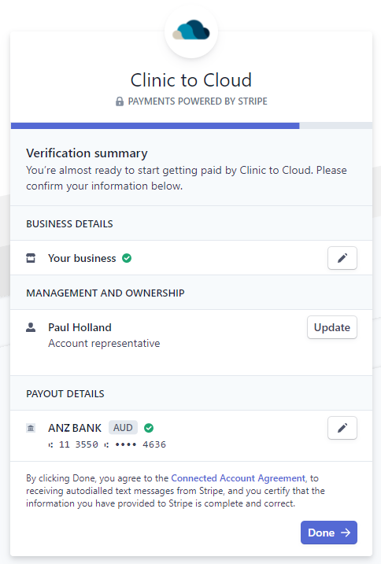Click PAYMENTS POWERED BY STRIPE text
The width and height of the screenshot is (381, 564).
(x=198, y=101)
